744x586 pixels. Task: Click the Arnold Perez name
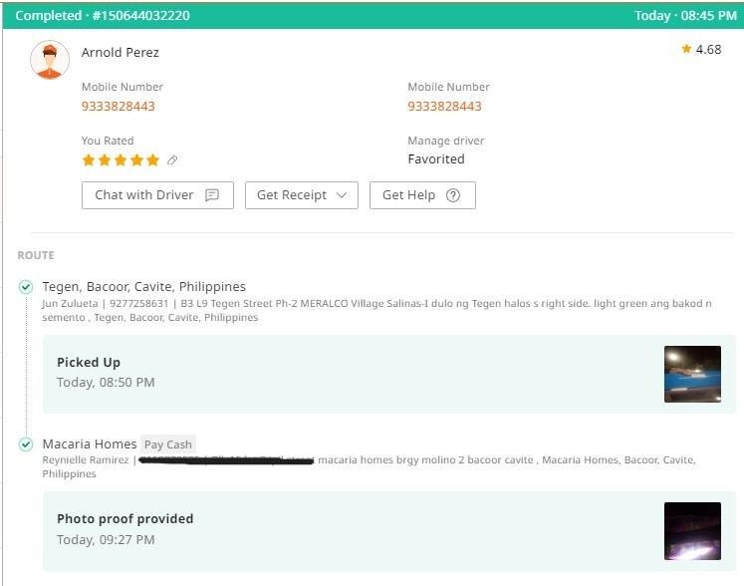pos(121,52)
